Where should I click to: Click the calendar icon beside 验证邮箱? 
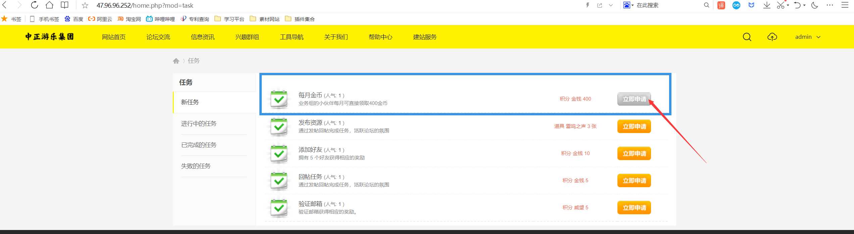click(279, 208)
